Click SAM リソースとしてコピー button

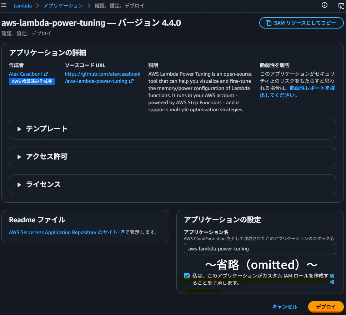[301, 23]
